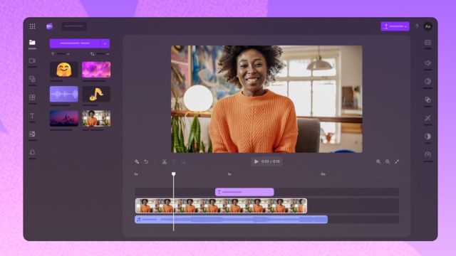Screen dimensions: 456x256
Task: Fit timeline to screen with collapse arrows
Action: 397,161
